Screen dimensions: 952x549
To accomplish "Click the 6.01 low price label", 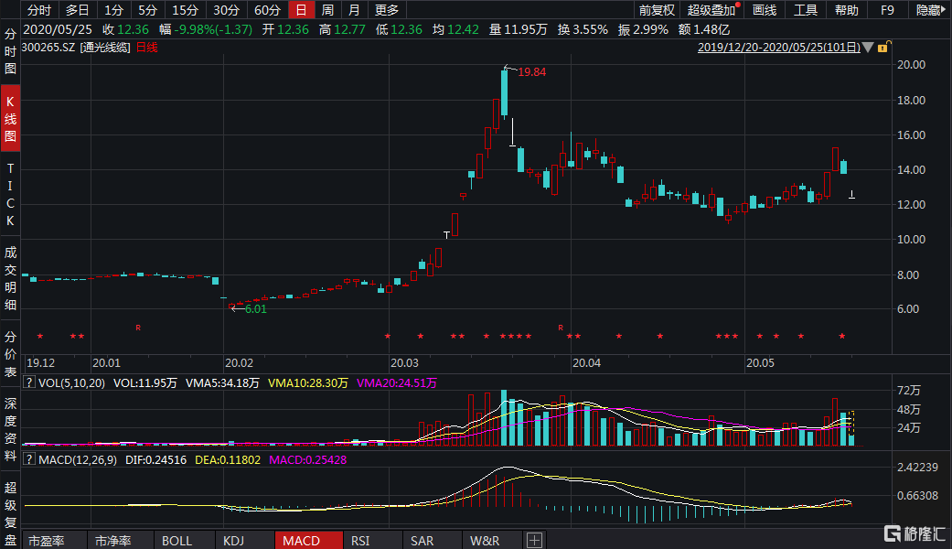I will tap(256, 308).
